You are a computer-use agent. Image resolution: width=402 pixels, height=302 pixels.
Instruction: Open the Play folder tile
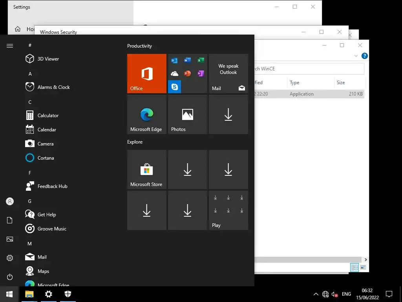pos(228,210)
